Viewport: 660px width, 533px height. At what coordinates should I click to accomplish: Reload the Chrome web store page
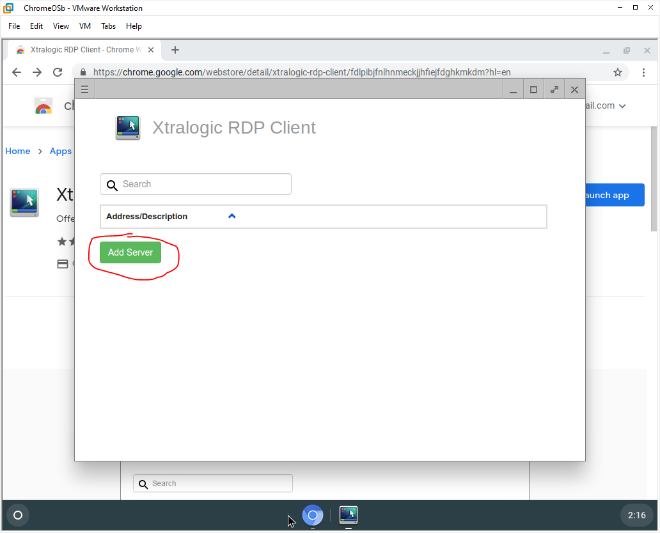(x=58, y=72)
